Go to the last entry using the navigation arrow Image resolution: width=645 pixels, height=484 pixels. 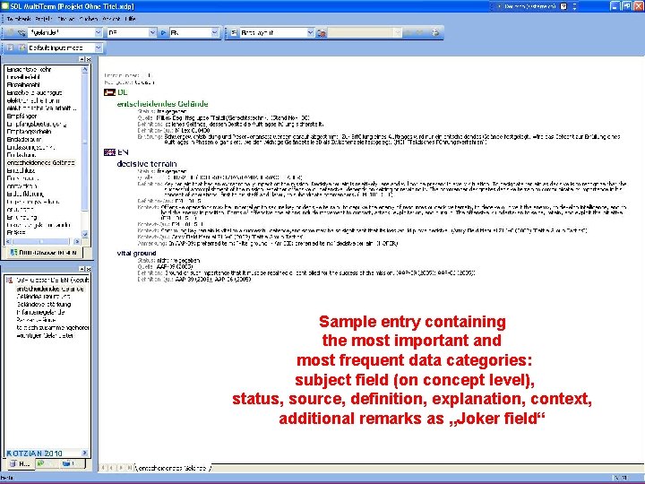(x=129, y=468)
